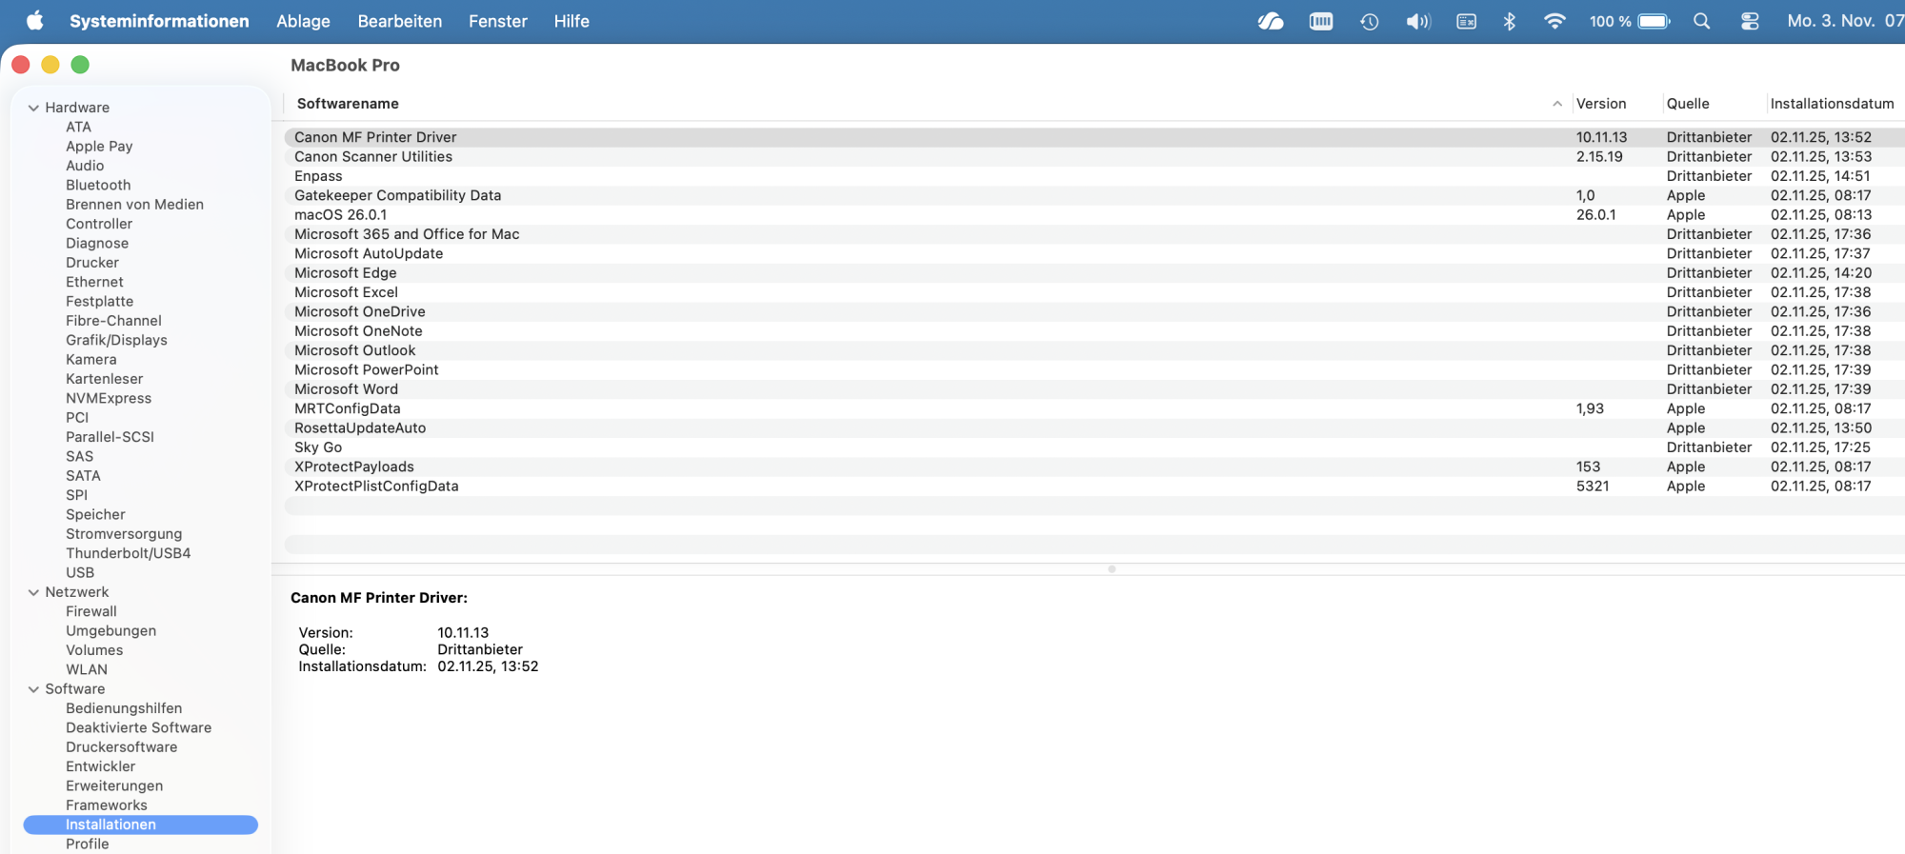Viewport: 1905px width, 854px height.
Task: Open the volume control in menu bar
Action: (x=1418, y=21)
